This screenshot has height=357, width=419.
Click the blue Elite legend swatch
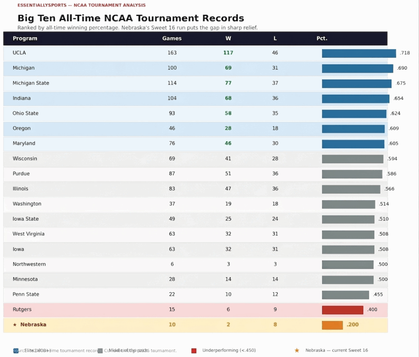(x=16, y=351)
